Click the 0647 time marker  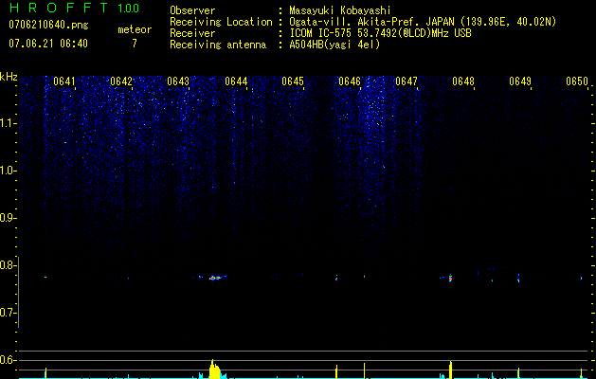point(406,81)
